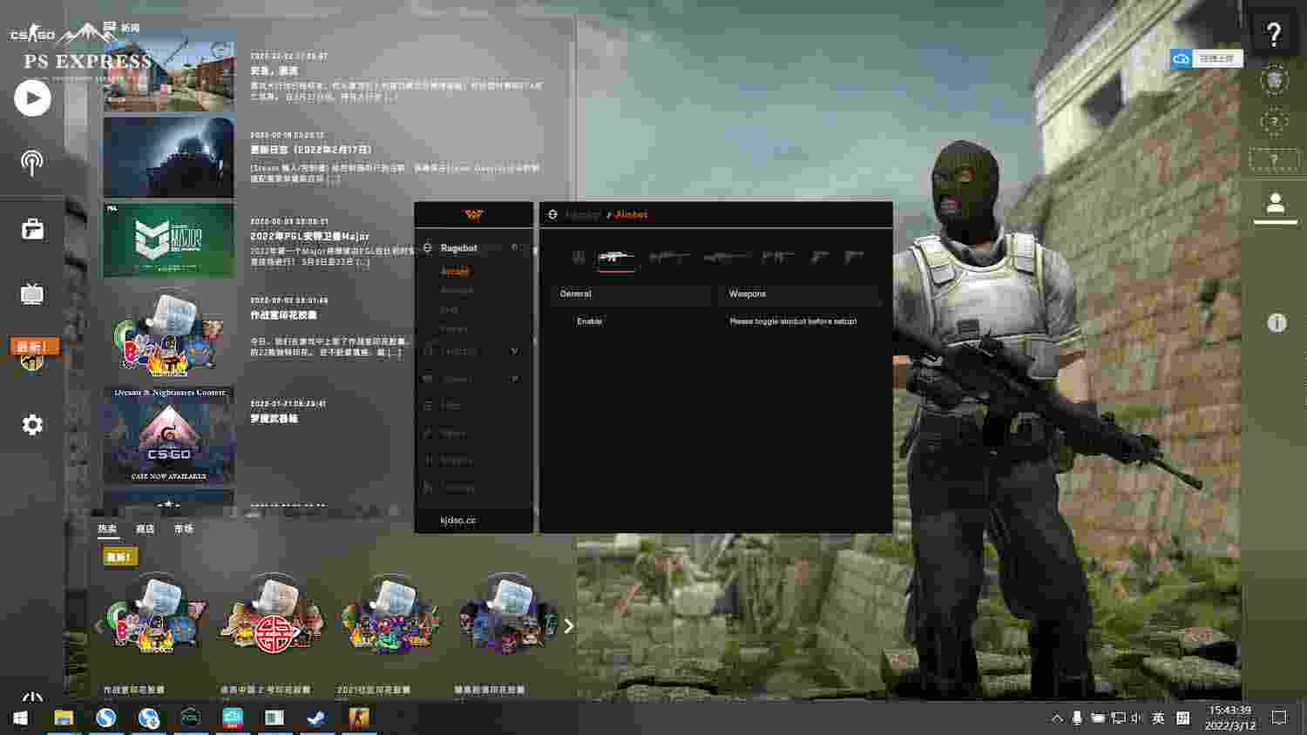Expand the fourth collapsed section chevron in cheat sidebar
The image size is (1307, 735).
(515, 379)
